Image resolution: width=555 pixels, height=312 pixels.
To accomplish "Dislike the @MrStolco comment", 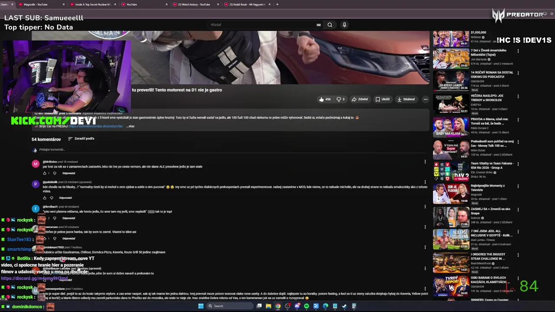I will [x=54, y=173].
